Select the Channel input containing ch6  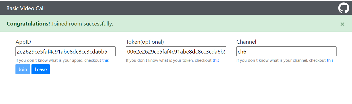tap(286, 51)
